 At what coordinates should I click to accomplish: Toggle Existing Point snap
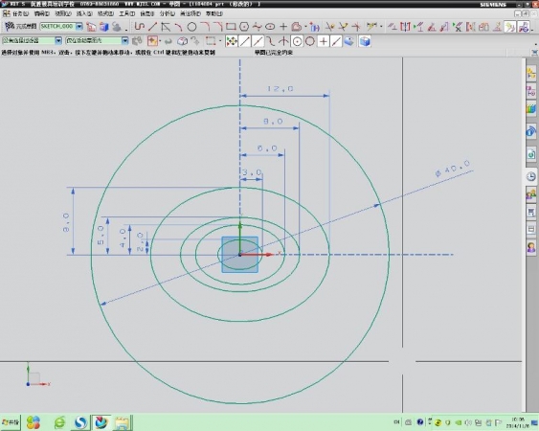[x=324, y=41]
